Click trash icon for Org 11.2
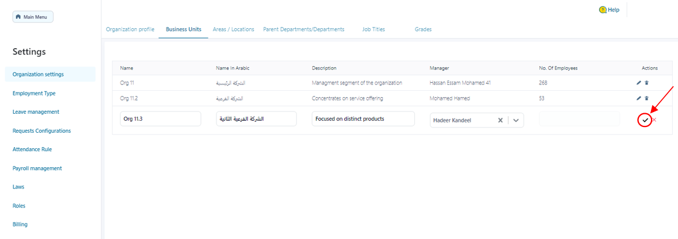Image resolution: width=678 pixels, height=239 pixels. click(646, 98)
